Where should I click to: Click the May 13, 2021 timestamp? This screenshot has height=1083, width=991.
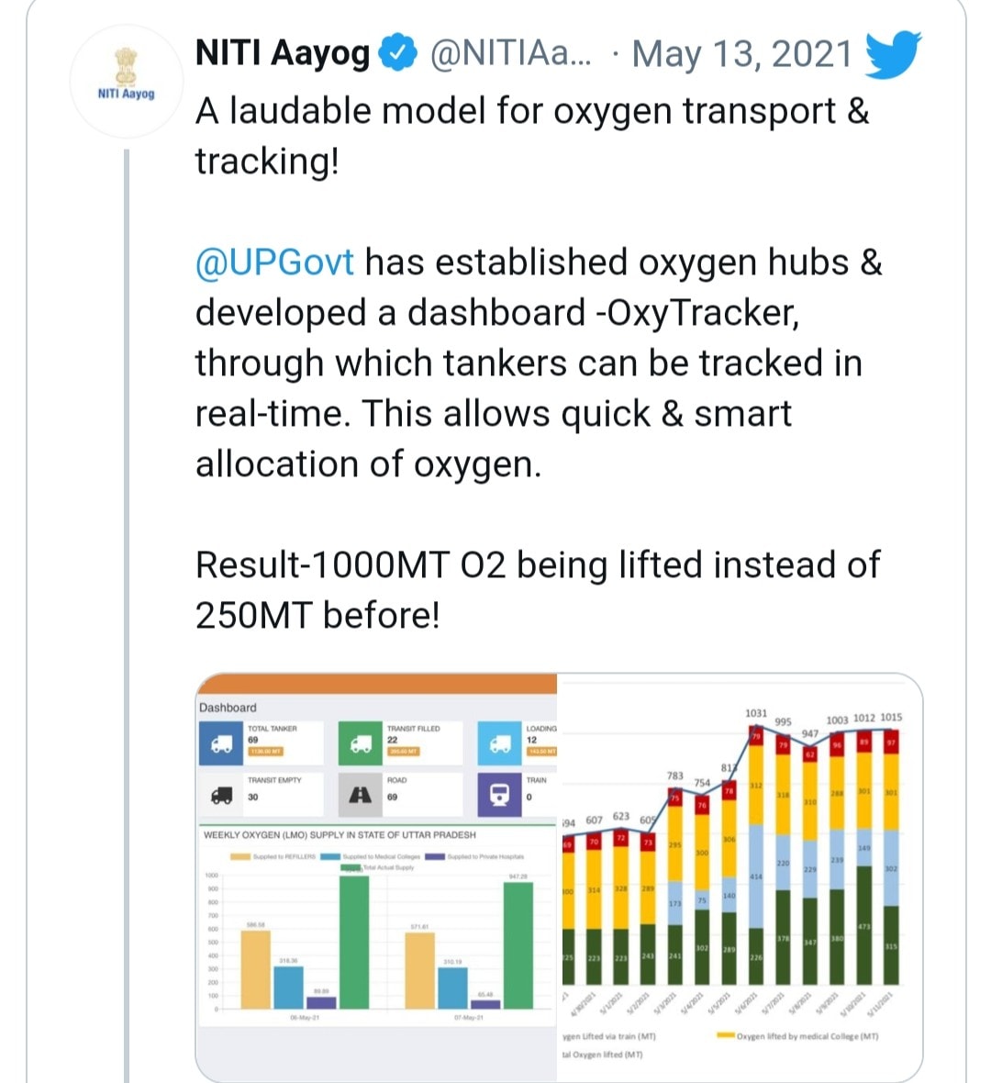click(742, 54)
